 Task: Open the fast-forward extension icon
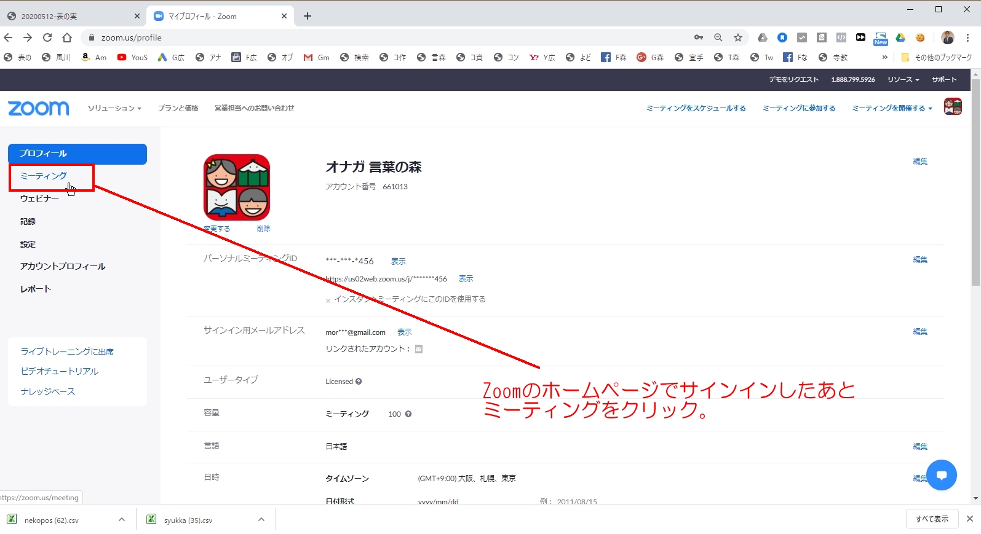(860, 37)
